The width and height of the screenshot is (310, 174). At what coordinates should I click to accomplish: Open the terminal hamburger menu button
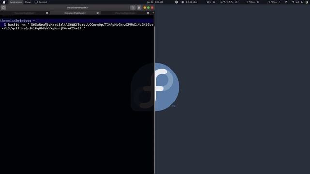139,8
